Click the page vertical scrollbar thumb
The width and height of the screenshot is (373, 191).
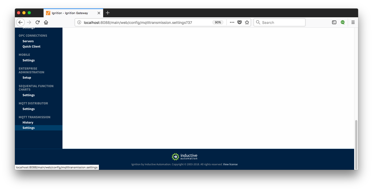click(356, 145)
